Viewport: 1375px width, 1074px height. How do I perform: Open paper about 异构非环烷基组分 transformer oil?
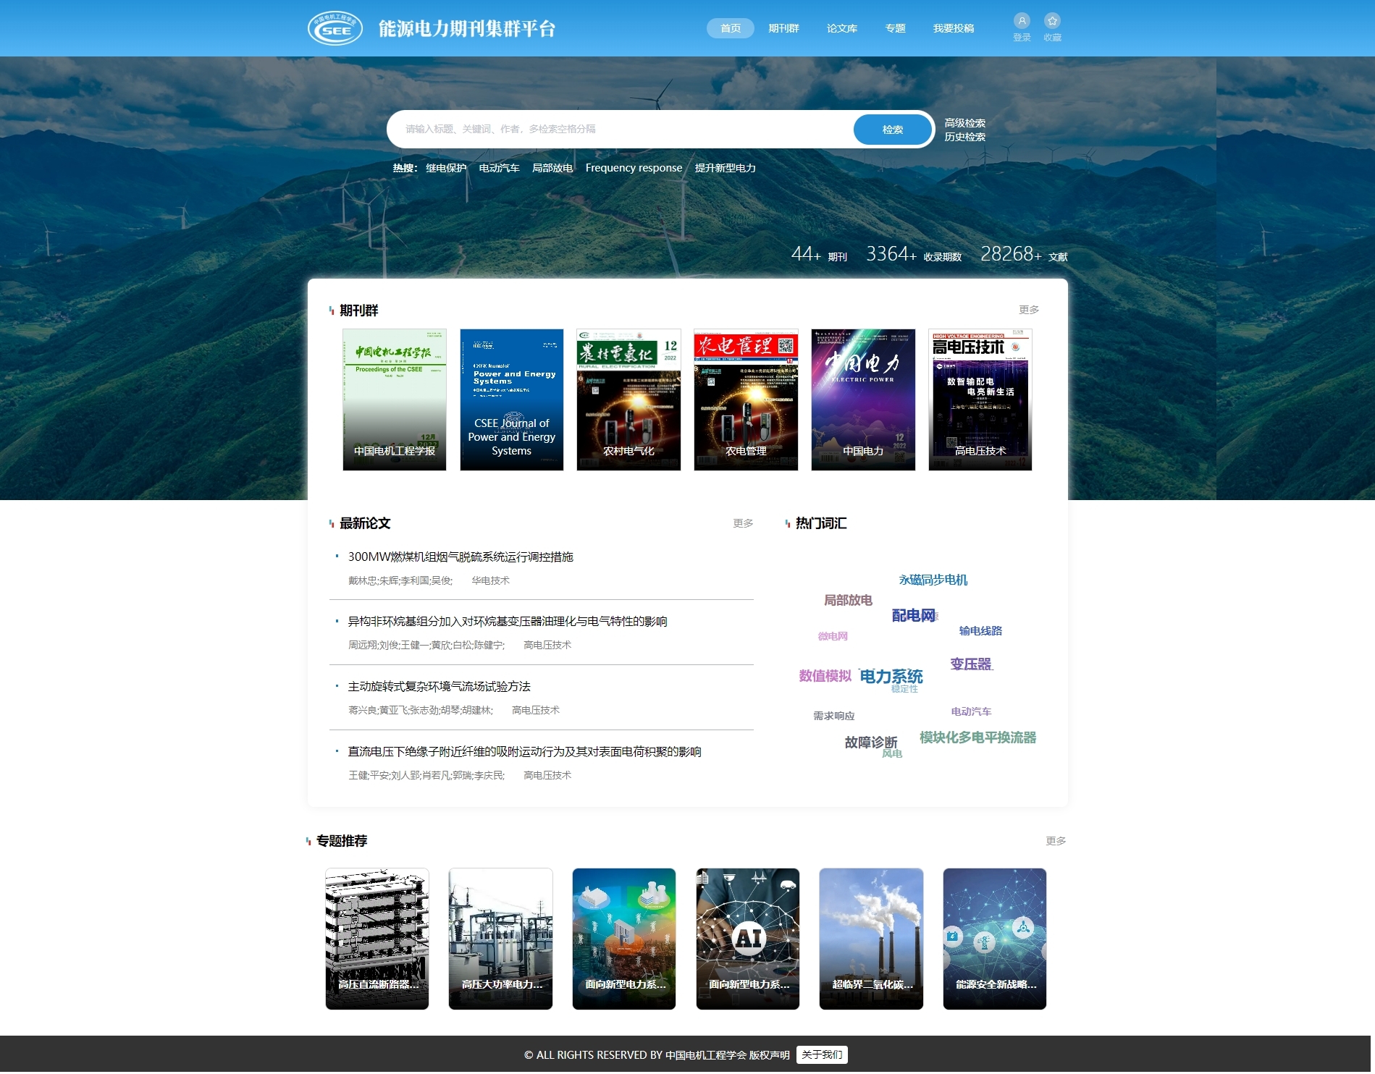(x=508, y=622)
